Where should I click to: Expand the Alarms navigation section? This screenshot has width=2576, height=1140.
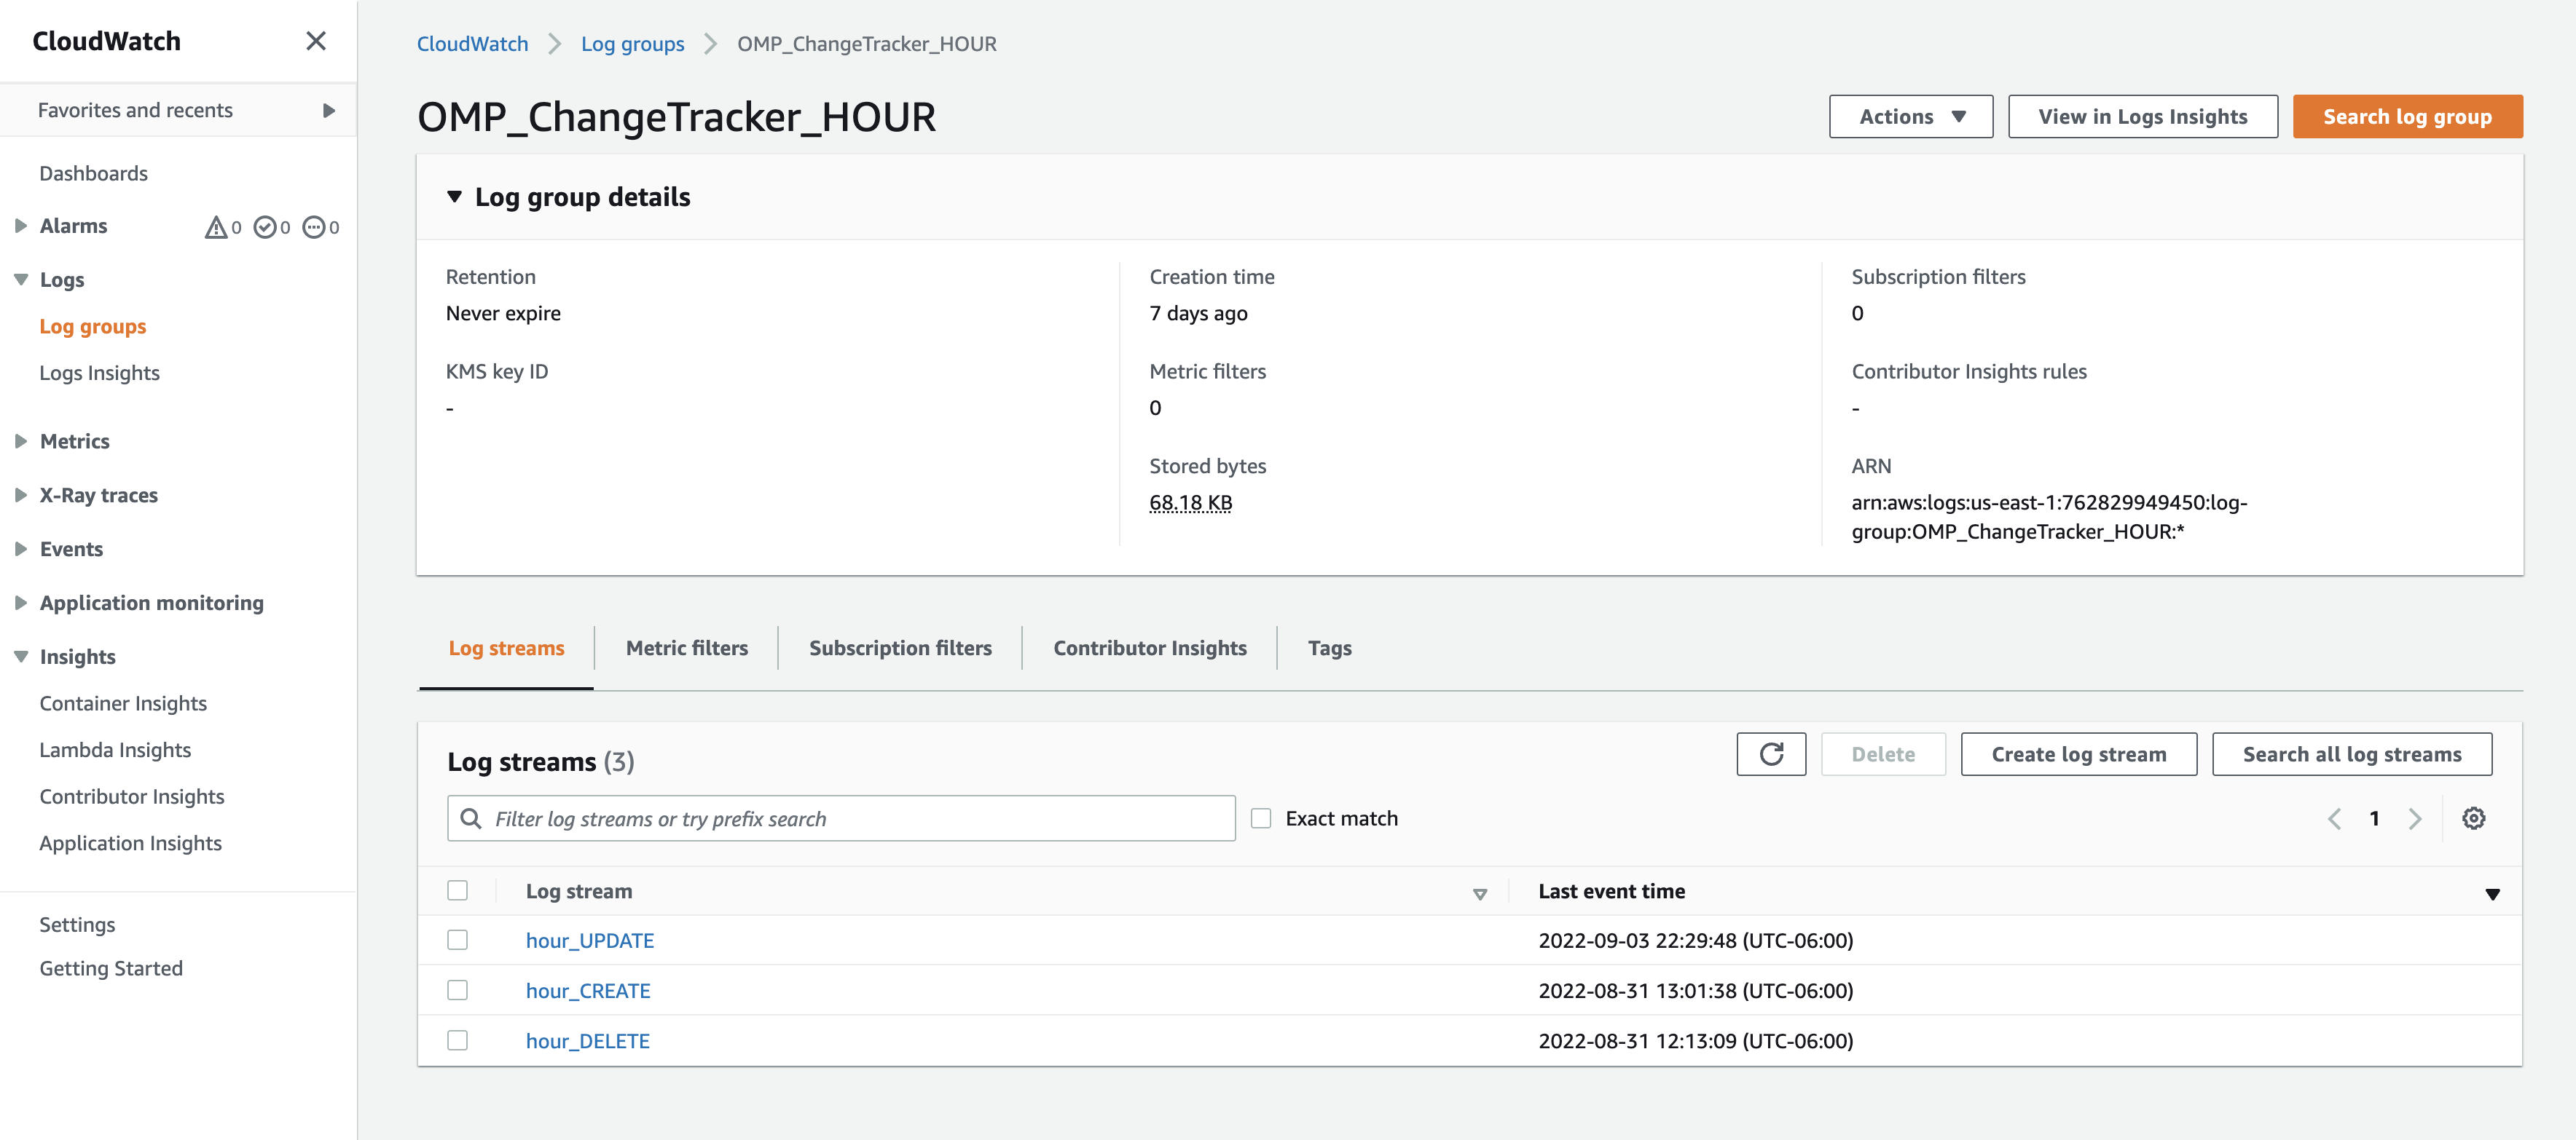coord(20,226)
